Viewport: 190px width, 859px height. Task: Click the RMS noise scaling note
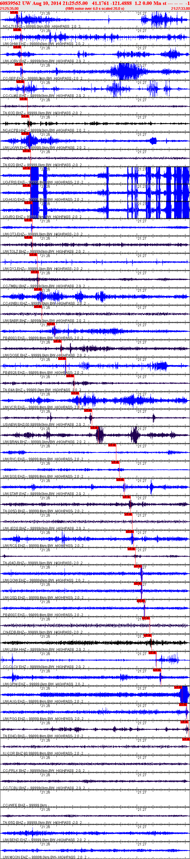(x=95, y=8)
